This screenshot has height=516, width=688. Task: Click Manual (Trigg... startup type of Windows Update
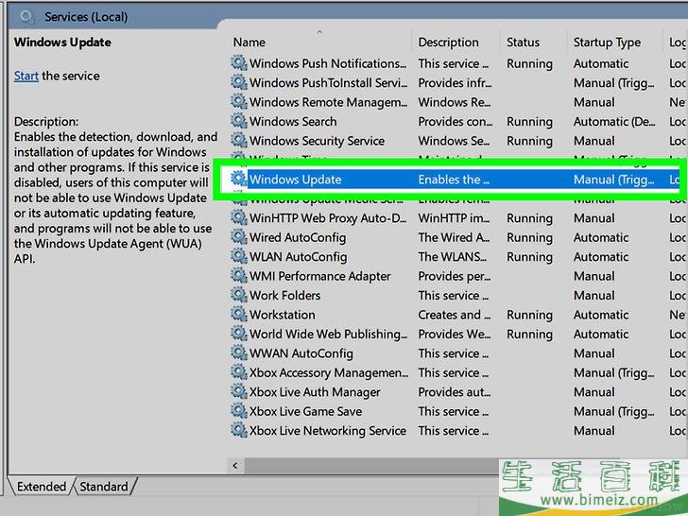pos(614,180)
